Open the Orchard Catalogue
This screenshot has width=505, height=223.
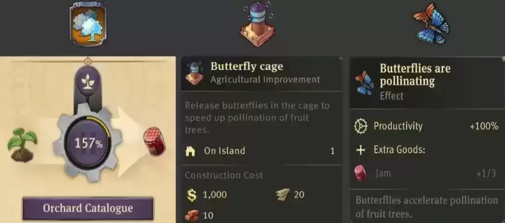88,208
